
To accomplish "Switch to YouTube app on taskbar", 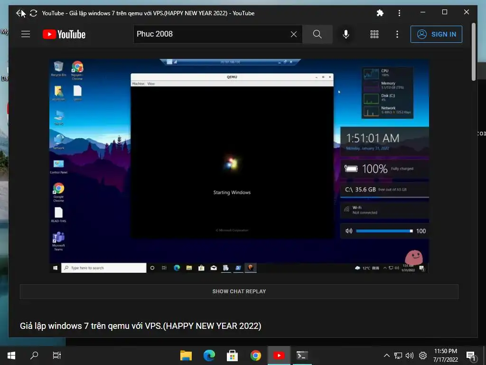I will point(279,355).
